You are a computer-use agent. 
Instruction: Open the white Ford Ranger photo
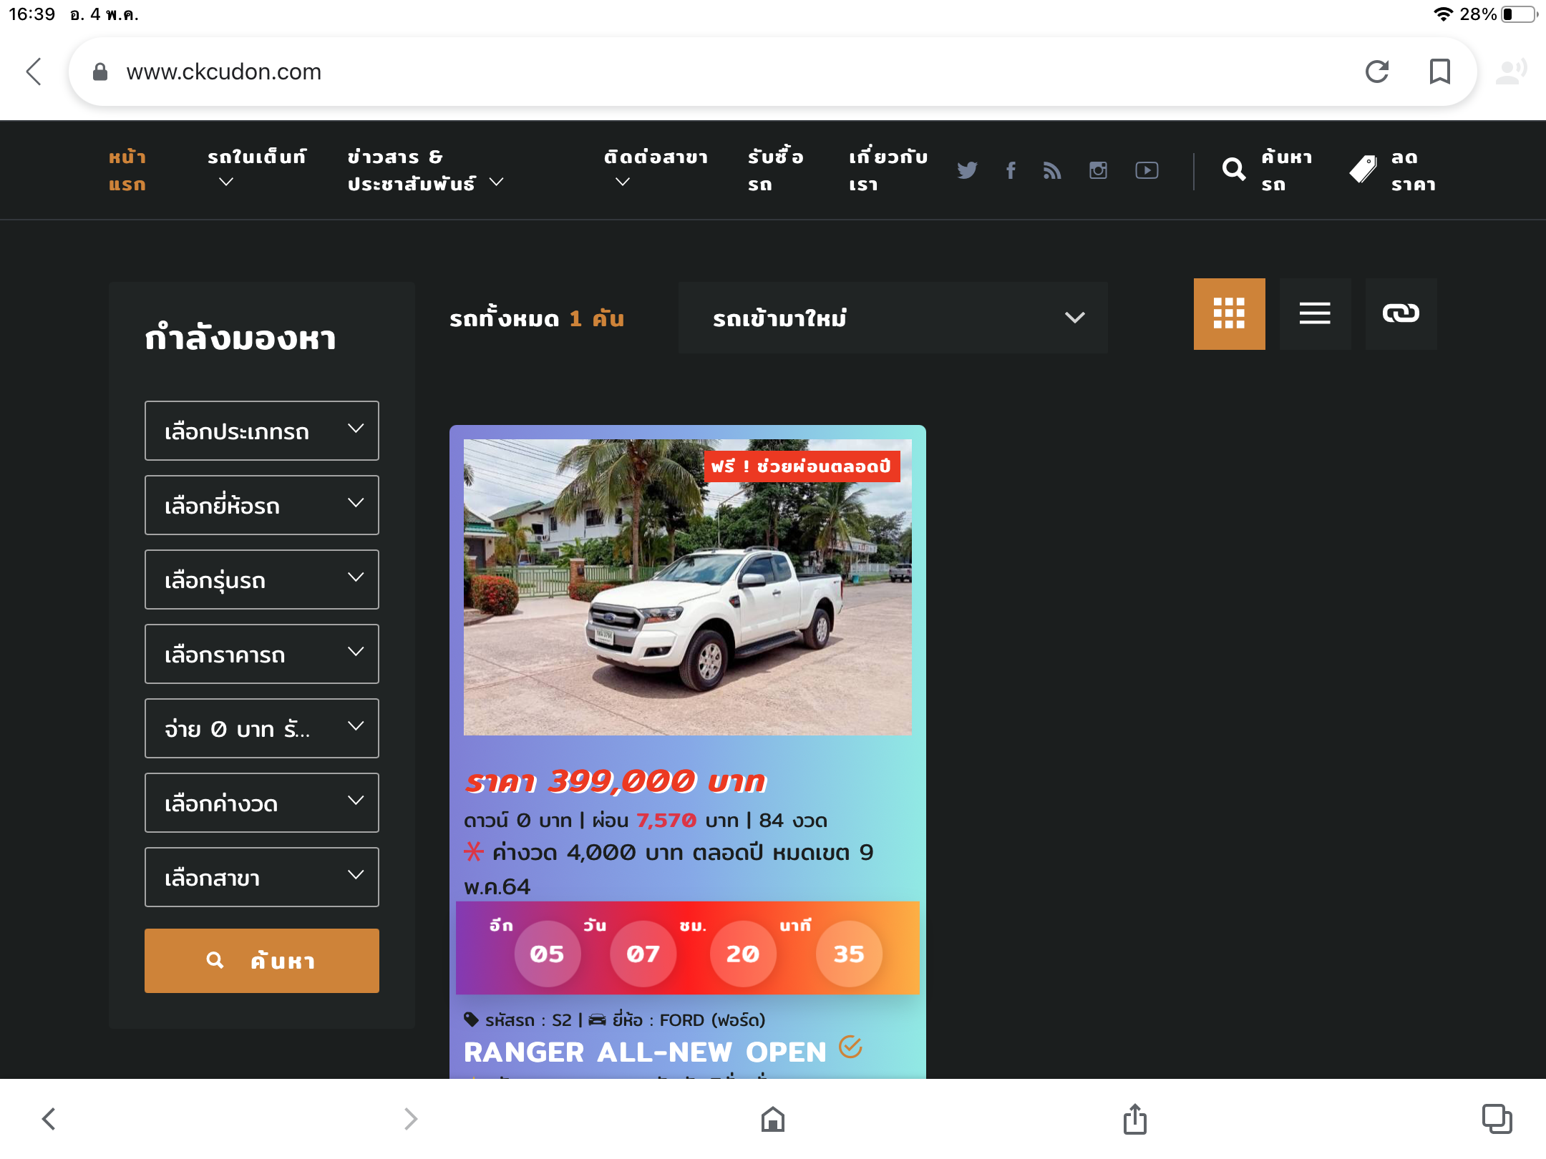coord(687,587)
